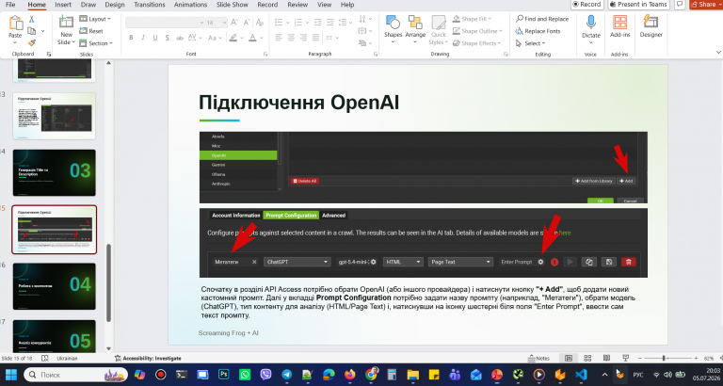Image resolution: width=723 pixels, height=386 pixels.
Task: Click the Format Painter brush icon
Action: [x=32, y=43]
